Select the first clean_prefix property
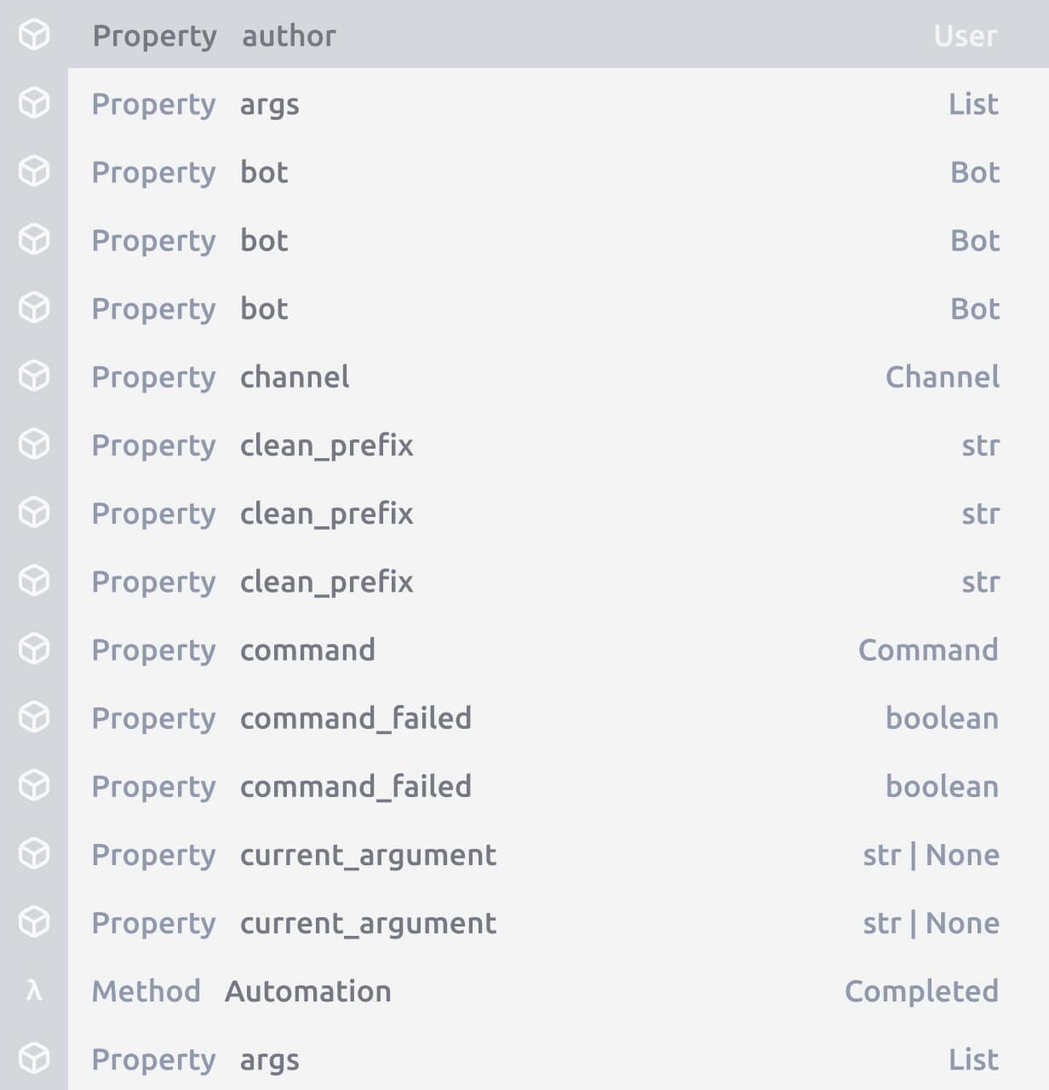This screenshot has width=1049, height=1090. (x=326, y=445)
